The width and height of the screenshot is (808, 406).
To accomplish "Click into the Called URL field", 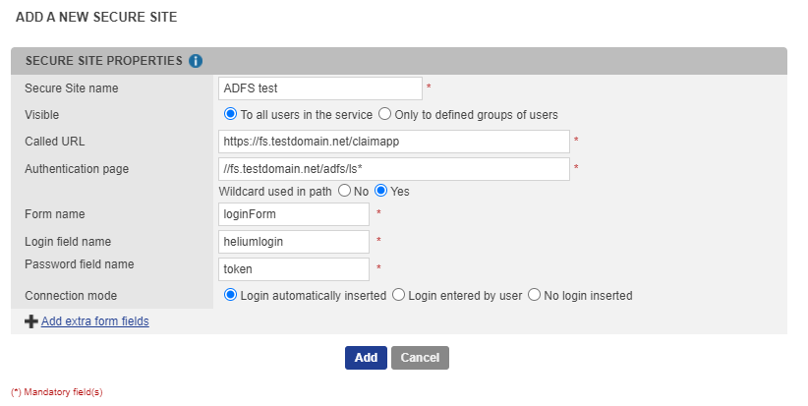I will tap(394, 142).
